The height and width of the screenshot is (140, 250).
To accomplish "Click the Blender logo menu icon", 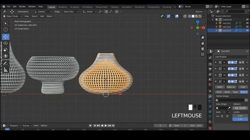I will 4,7.
